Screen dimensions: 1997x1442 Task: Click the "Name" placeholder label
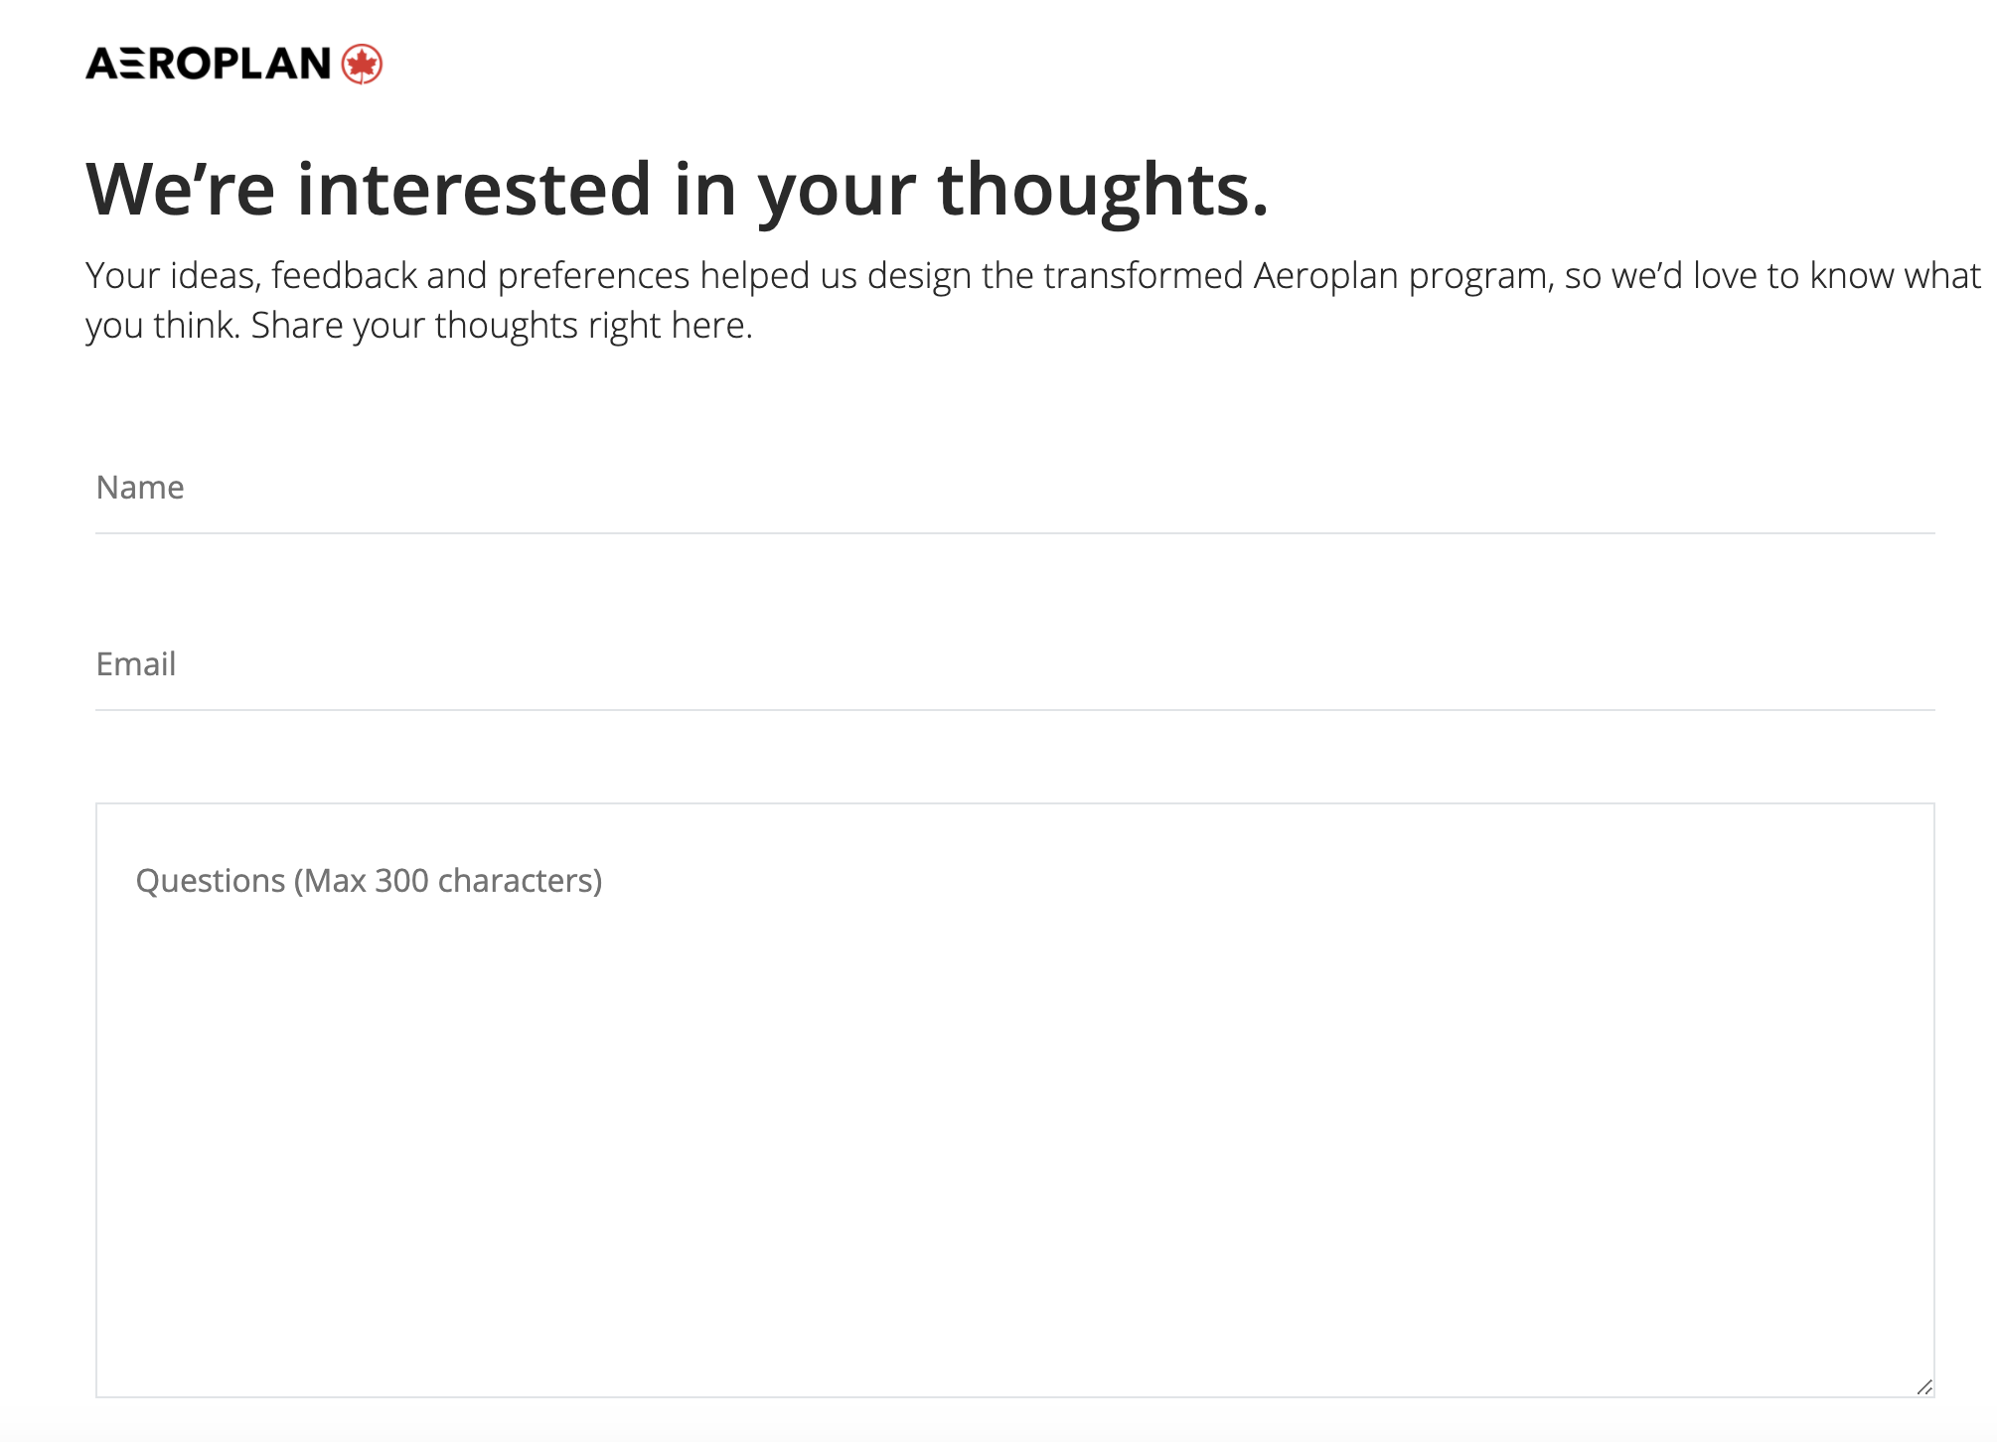click(x=140, y=489)
